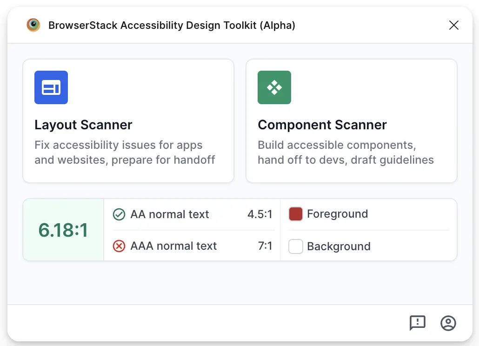
Task: Click the green AA pass checkmark icon
Action: click(x=120, y=214)
